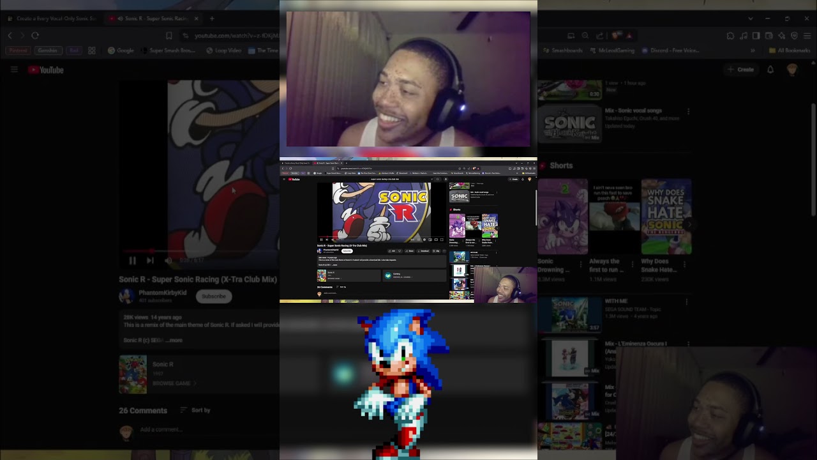Click the 'Add a comment...' field
The image size is (817, 460).
click(161, 429)
